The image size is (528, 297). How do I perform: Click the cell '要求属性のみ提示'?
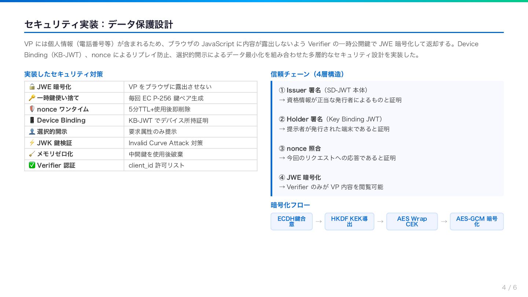(x=191, y=132)
